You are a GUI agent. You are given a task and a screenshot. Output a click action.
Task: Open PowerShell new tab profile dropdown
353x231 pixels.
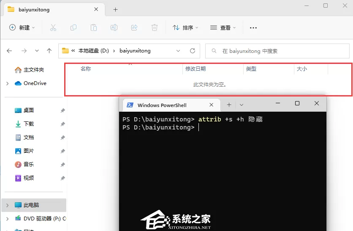[x=242, y=105]
